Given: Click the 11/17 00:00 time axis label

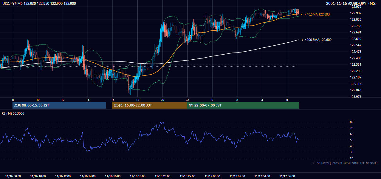Looking at the screenshot, I should coord(212,176).
